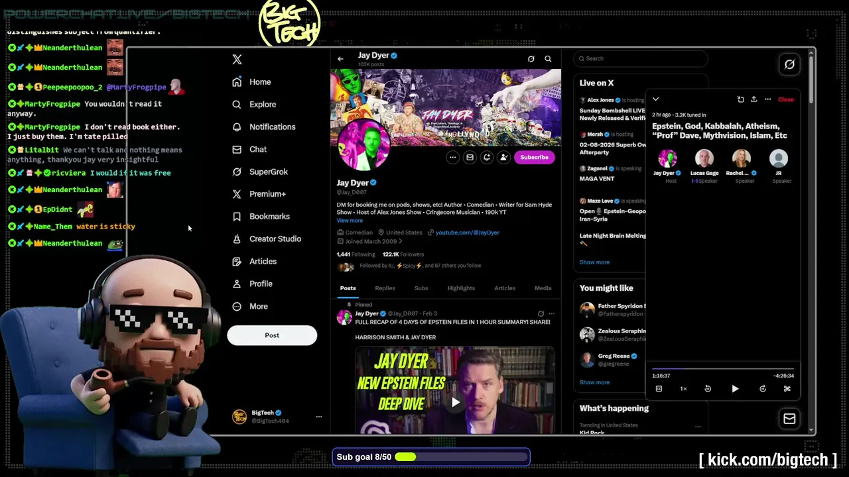Open youtube.com/@JayDyer link
The image size is (849, 477).
point(467,233)
